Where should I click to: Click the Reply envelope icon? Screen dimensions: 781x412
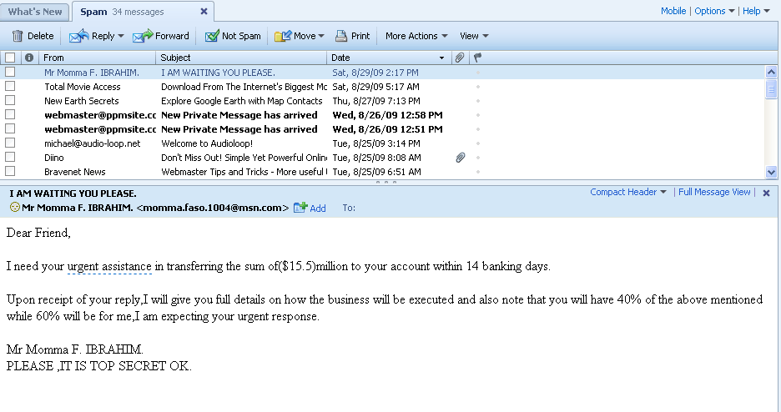pos(78,36)
